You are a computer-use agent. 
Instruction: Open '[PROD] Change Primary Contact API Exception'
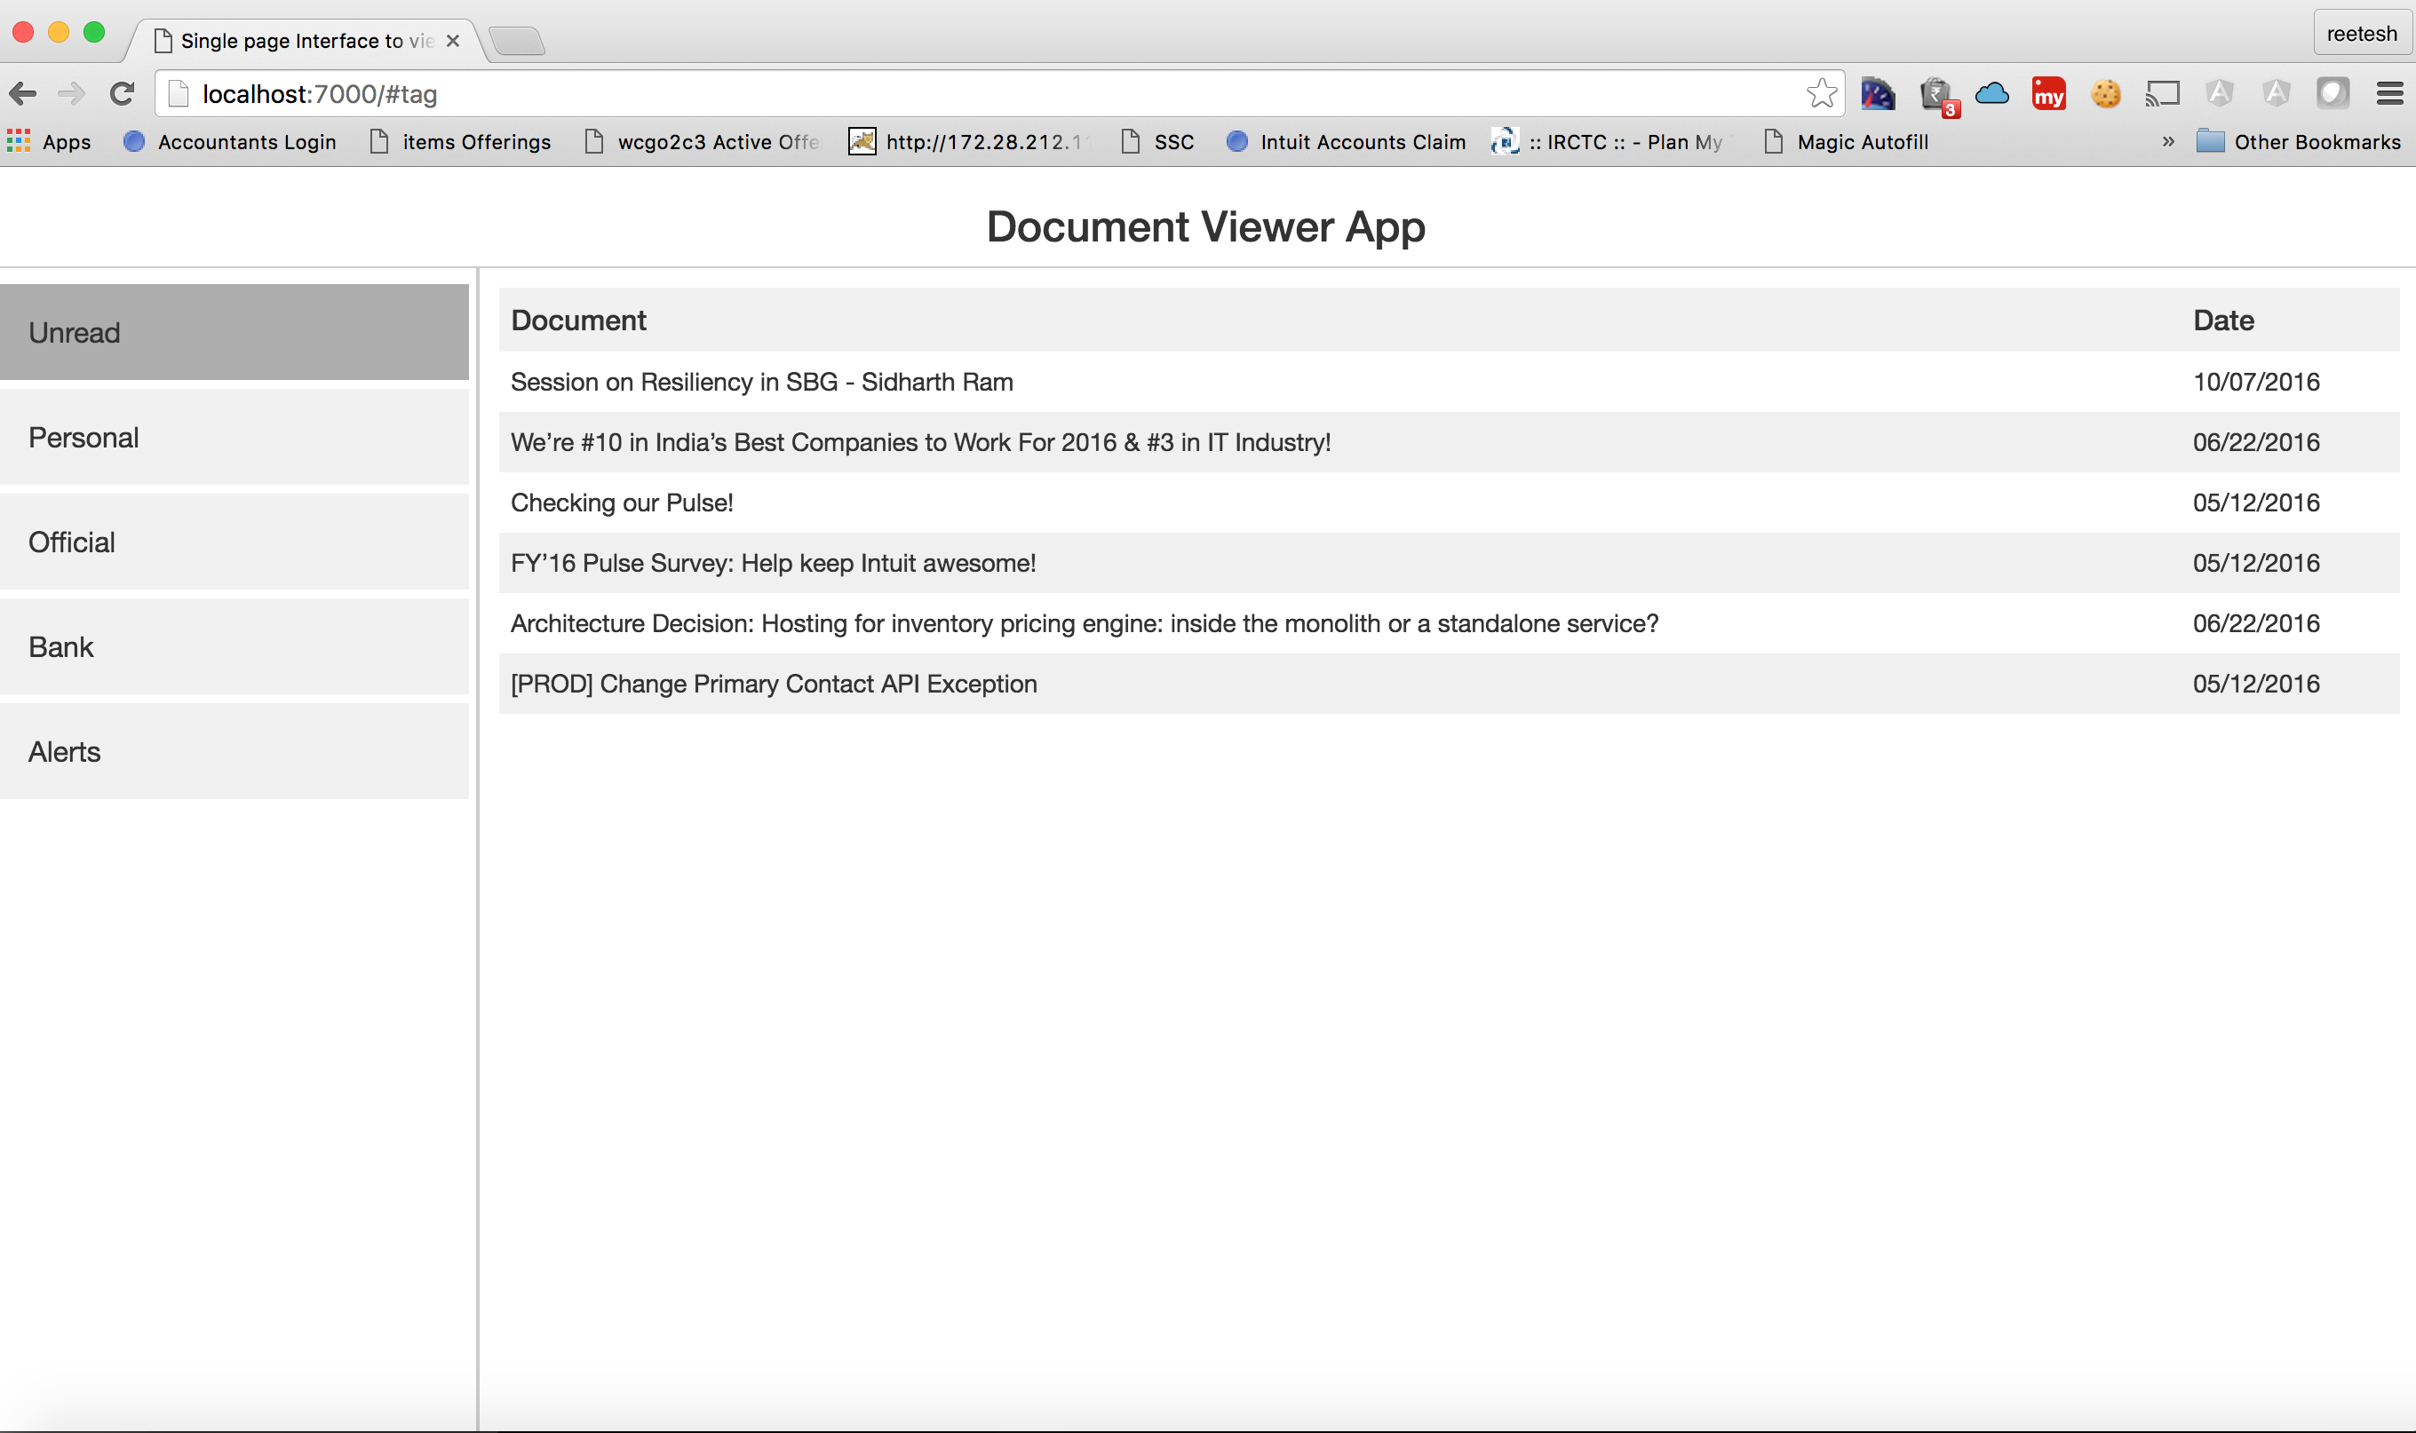1449,684
